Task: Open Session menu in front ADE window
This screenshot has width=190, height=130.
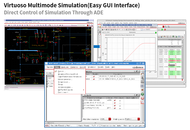Action: (x=50, y=67)
